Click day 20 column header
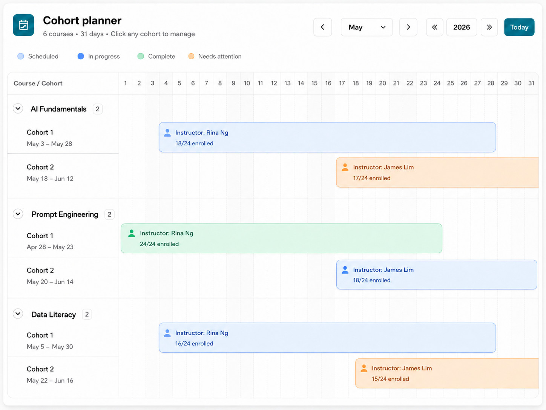Image resolution: width=546 pixels, height=410 pixels. pyautogui.click(x=383, y=83)
